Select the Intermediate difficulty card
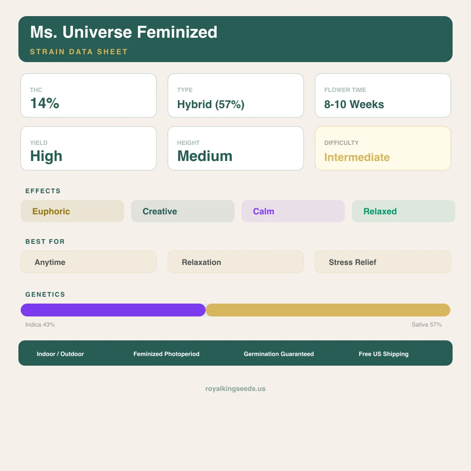This screenshot has width=471, height=471. (x=383, y=149)
